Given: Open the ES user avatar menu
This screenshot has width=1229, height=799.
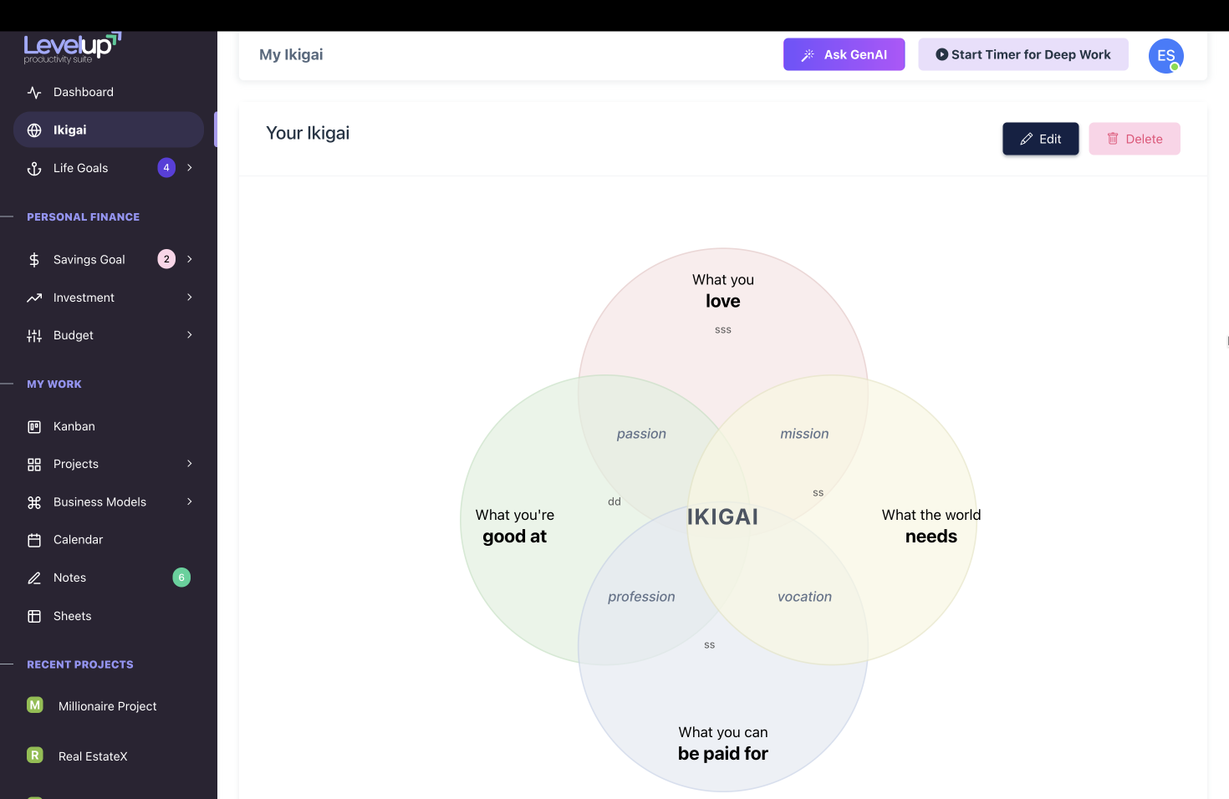Looking at the screenshot, I should click(1165, 56).
